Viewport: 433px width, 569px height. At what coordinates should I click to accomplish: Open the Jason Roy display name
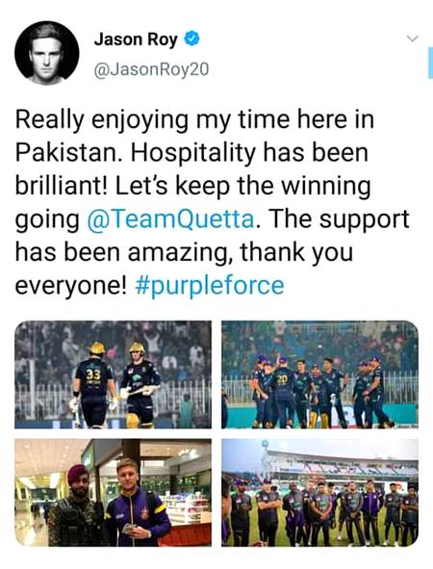point(136,39)
